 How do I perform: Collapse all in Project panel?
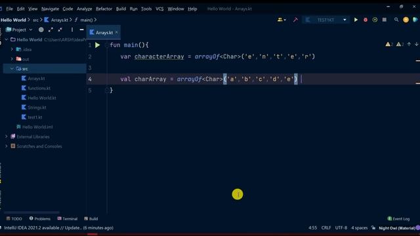point(60,29)
